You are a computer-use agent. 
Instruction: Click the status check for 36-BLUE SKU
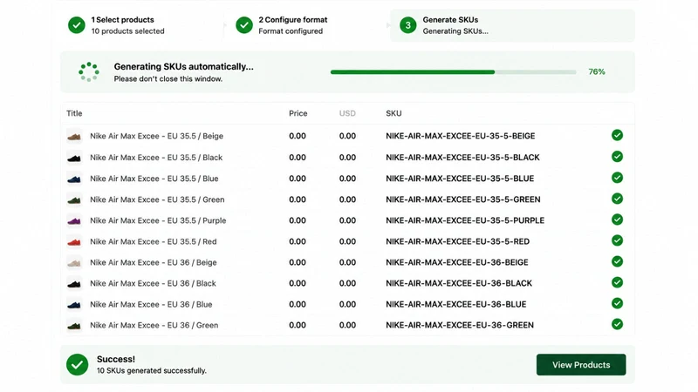(x=617, y=303)
